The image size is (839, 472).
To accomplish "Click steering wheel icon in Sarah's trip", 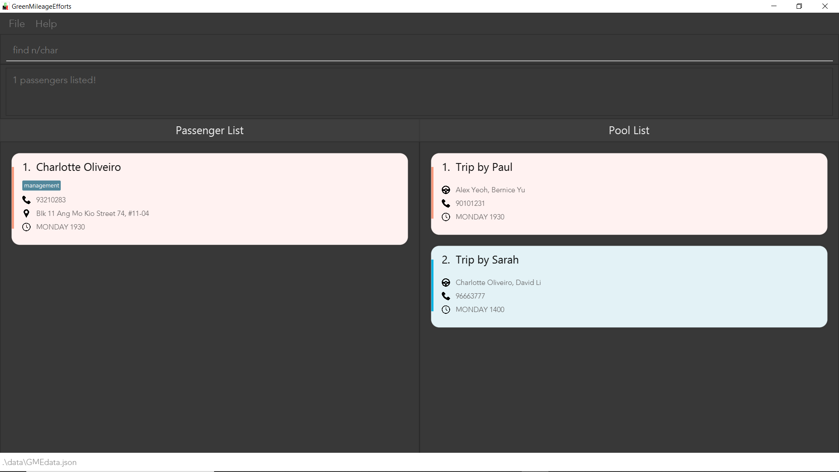I will (446, 282).
